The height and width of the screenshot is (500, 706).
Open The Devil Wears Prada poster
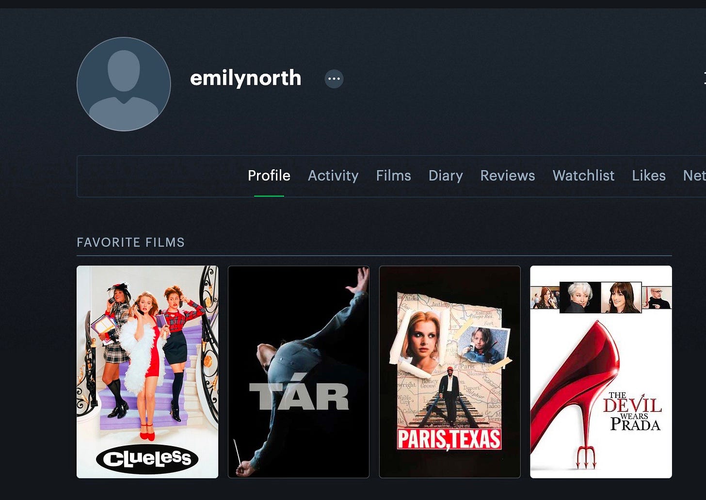pos(601,372)
